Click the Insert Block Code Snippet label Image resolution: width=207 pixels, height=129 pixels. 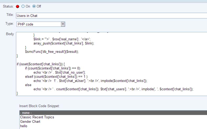pos(39,106)
